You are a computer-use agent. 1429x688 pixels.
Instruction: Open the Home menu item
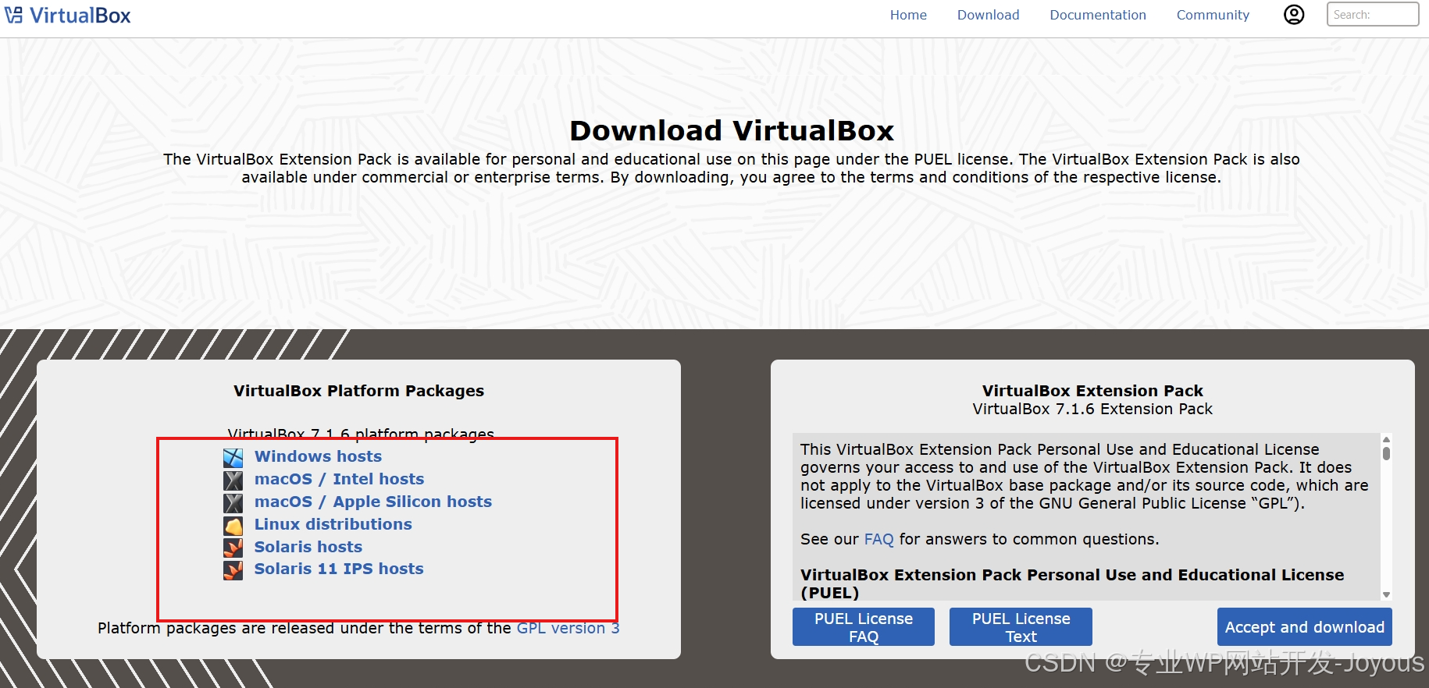[908, 15]
